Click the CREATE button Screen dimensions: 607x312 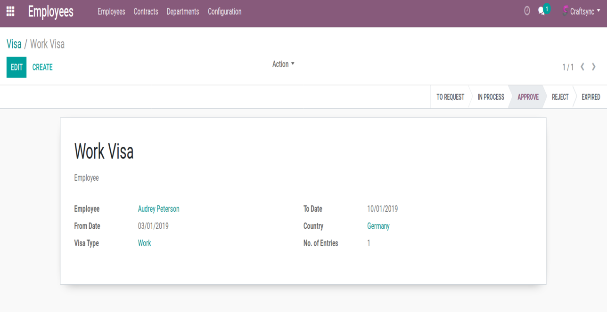42,67
